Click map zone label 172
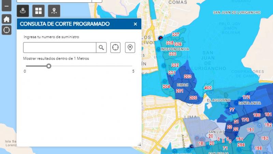 (246, 98)
